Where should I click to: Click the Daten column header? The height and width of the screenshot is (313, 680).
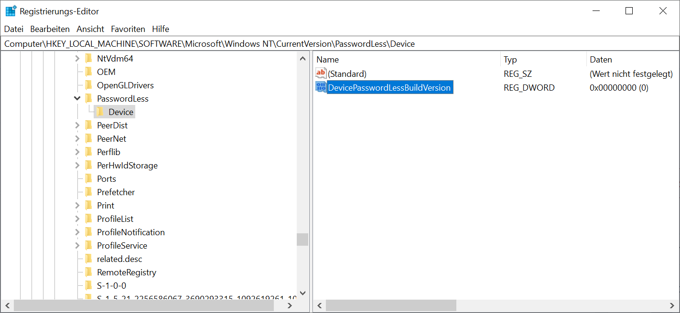point(633,60)
